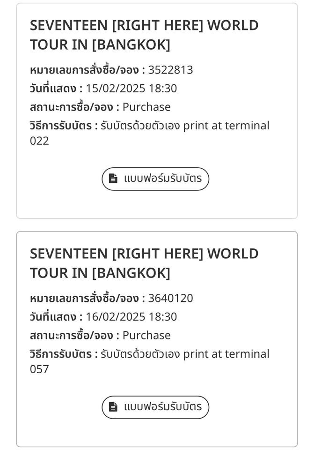The width and height of the screenshot is (314, 450).
Task: Click the Purchase status on the first card
Action: pyautogui.click(x=146, y=107)
